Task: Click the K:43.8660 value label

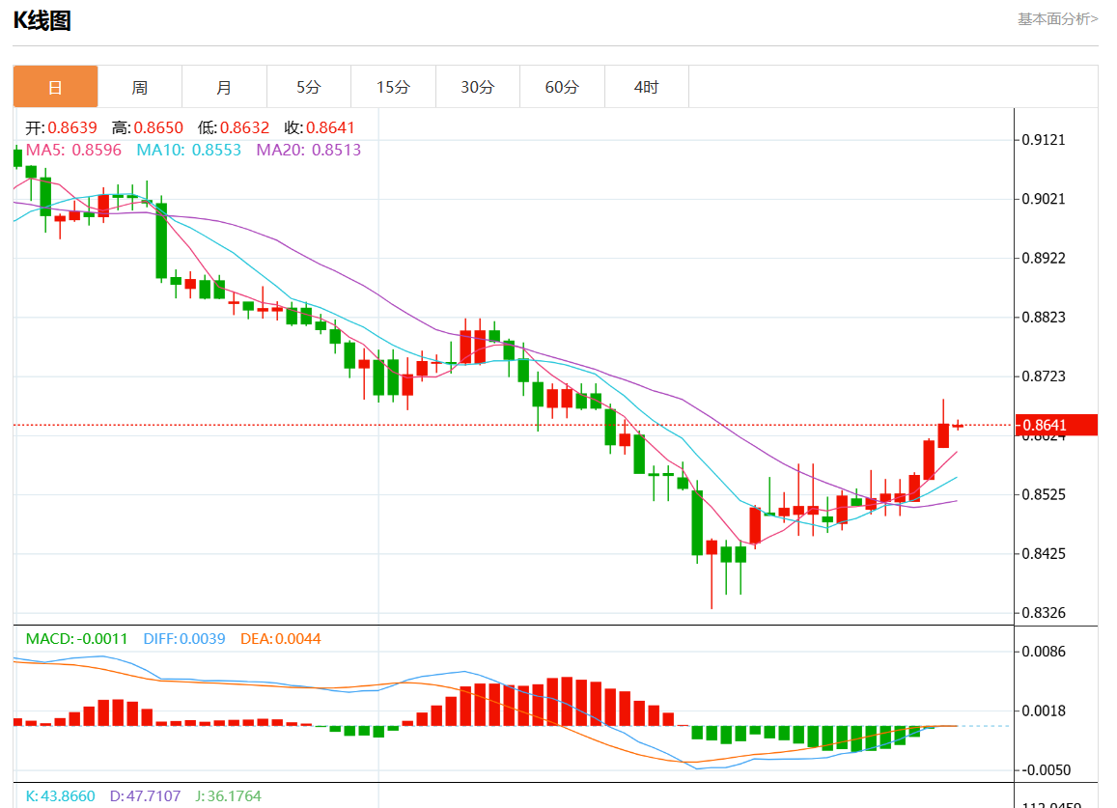Action: coord(61,795)
